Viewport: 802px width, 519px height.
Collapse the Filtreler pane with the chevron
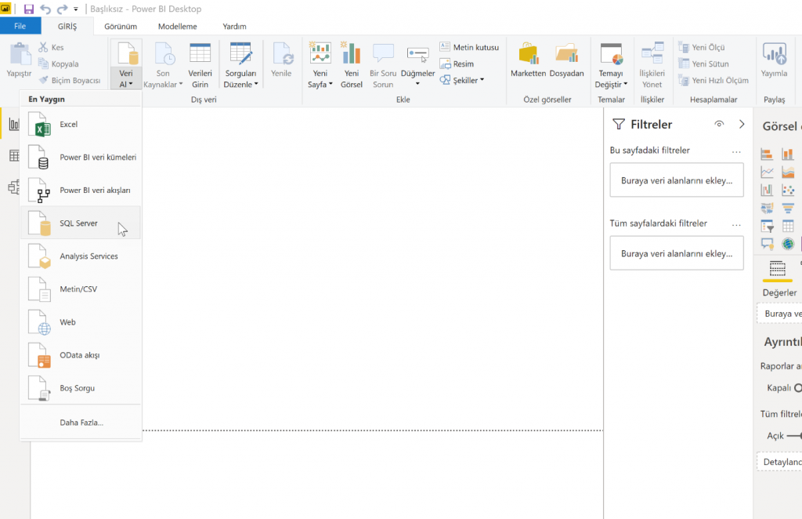(742, 124)
